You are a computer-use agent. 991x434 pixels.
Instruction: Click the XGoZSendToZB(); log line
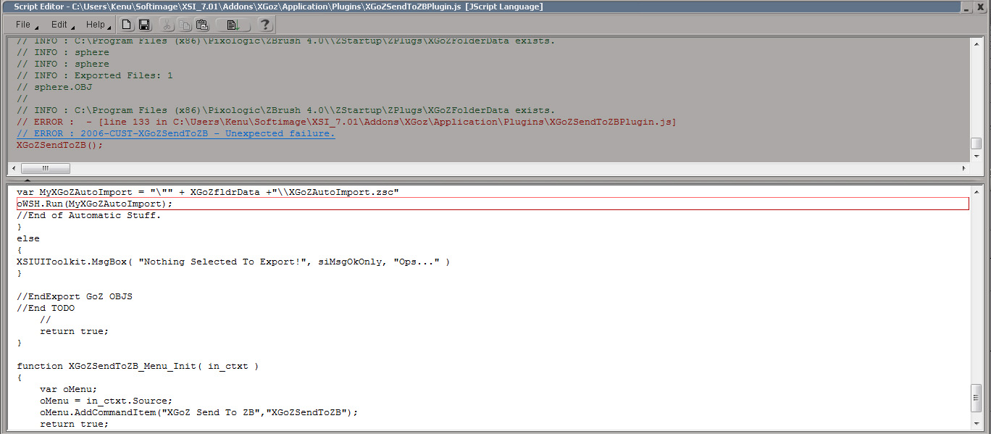point(59,145)
